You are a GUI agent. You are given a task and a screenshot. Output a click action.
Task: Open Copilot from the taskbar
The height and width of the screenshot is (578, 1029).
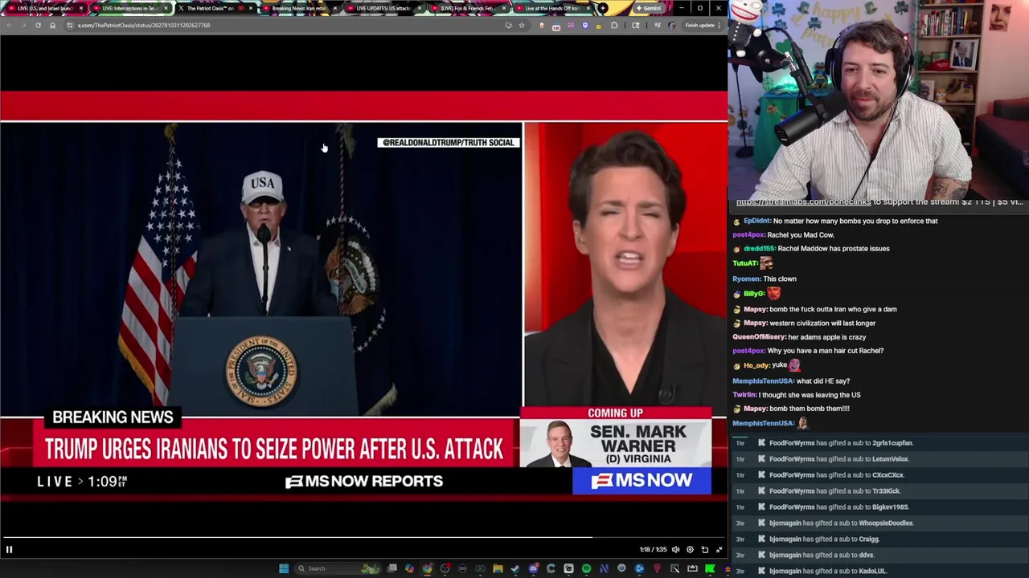pos(409,568)
